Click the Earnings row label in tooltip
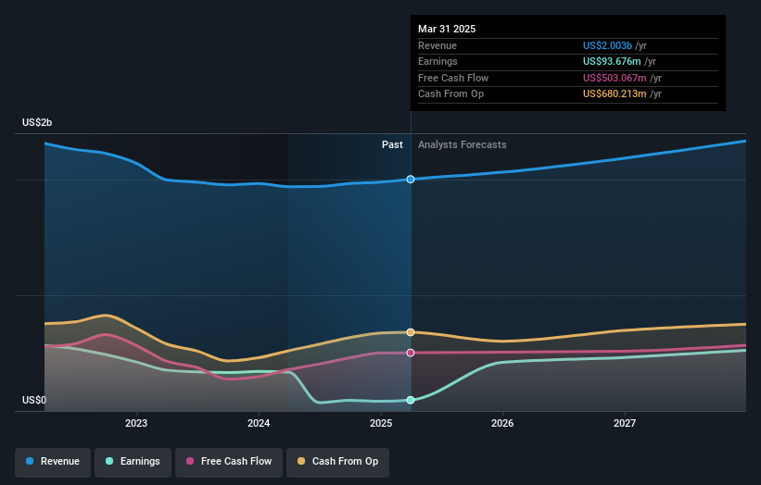Image resolution: width=761 pixels, height=485 pixels. click(438, 61)
